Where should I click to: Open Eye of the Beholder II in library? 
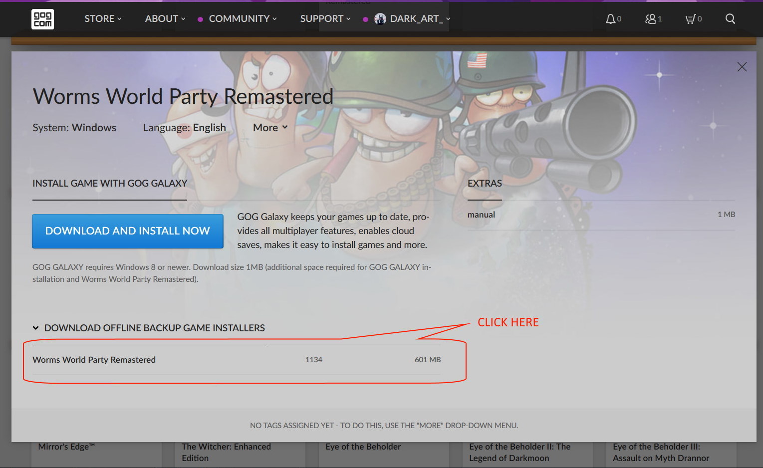[519, 453]
